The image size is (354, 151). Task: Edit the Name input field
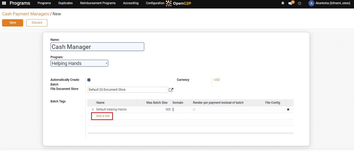pyautogui.click(x=97, y=47)
